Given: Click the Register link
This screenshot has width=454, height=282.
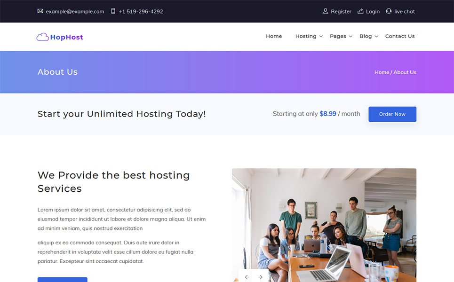Looking at the screenshot, I should tap(341, 12).
